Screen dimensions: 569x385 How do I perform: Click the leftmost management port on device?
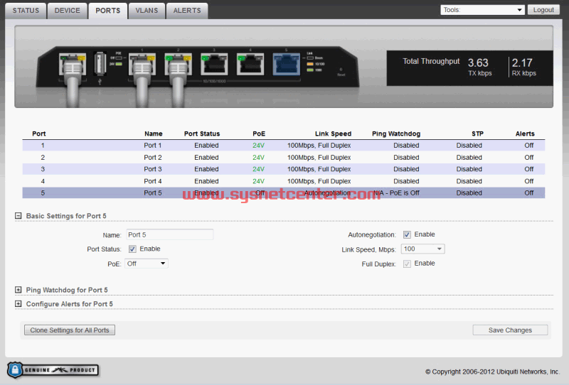tap(72, 64)
